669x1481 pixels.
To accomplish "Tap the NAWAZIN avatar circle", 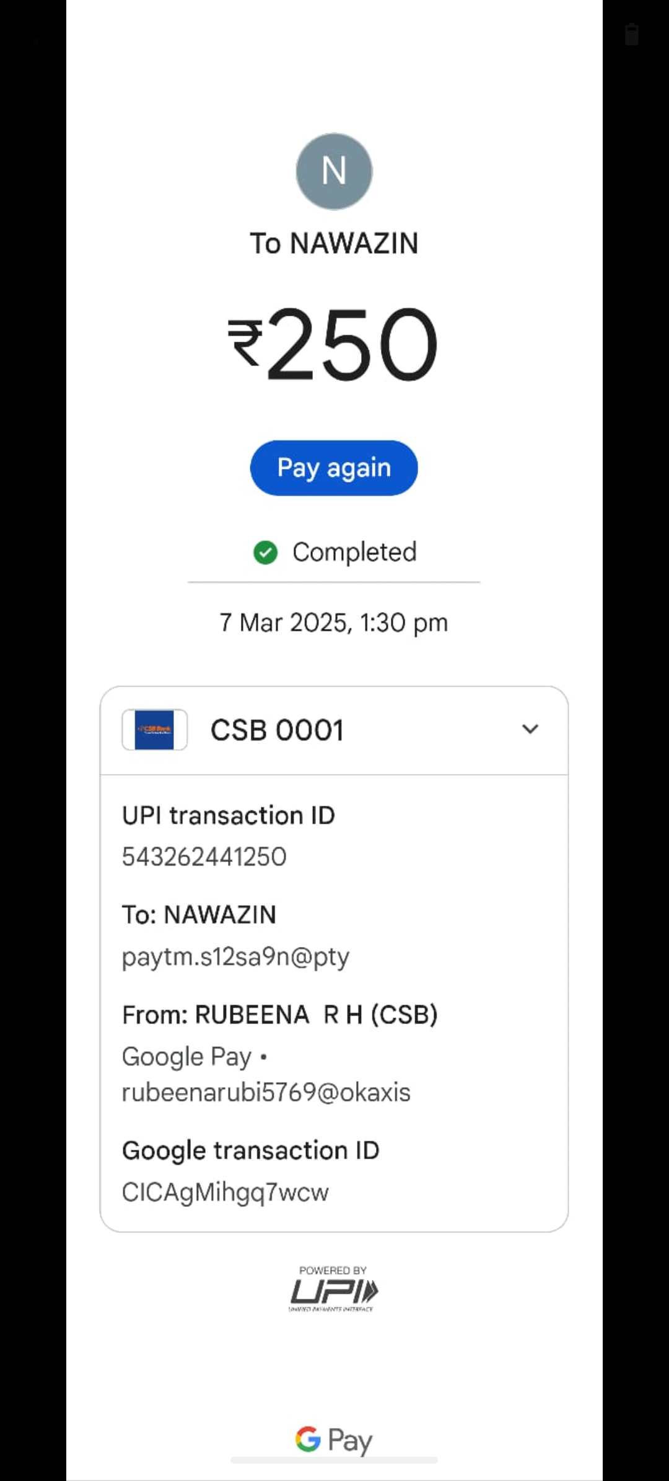I will (x=334, y=171).
